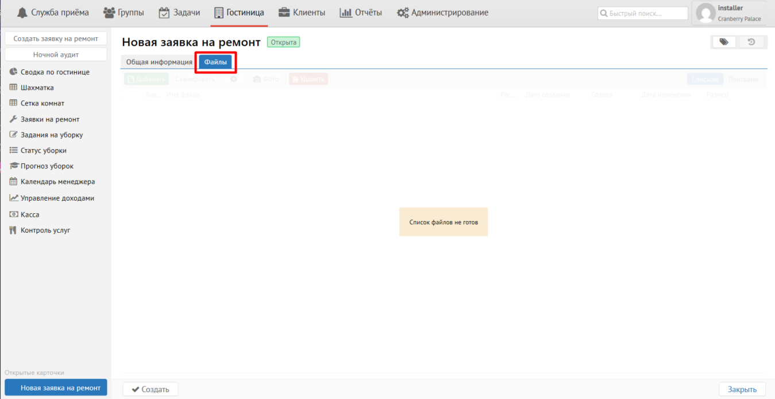The height and width of the screenshot is (399, 775).
Task: Click the Новая заявка на ремонт page title
Action: coord(191,42)
